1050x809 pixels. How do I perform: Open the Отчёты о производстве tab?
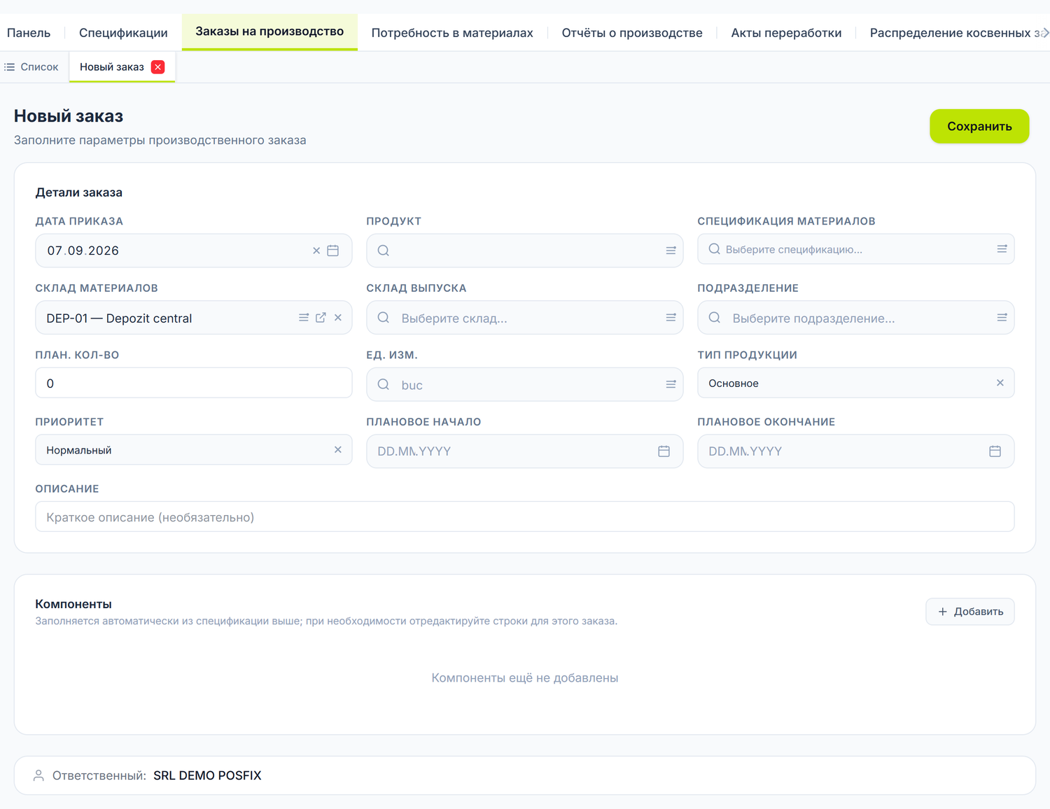tap(632, 33)
